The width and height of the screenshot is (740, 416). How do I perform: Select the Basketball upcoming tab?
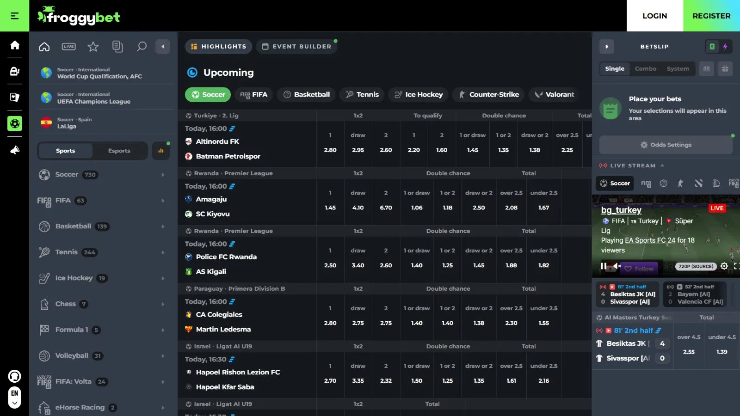coord(307,95)
